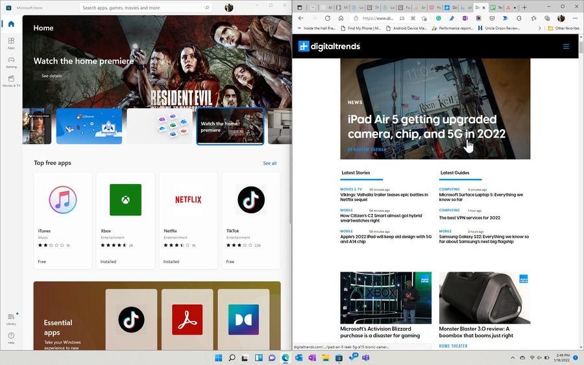Open the Windows Start menu
Image resolution: width=584 pixels, height=365 pixels.
point(219,358)
